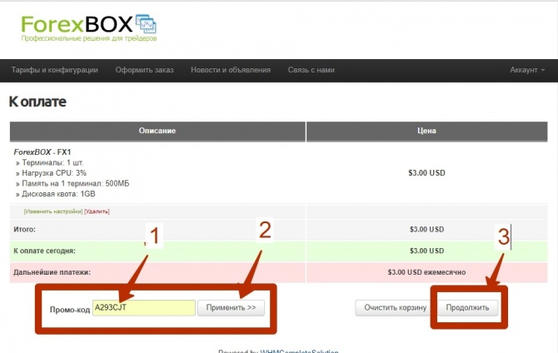Click the Продолжить button
Screen dimensions: 558x353
tap(467, 308)
